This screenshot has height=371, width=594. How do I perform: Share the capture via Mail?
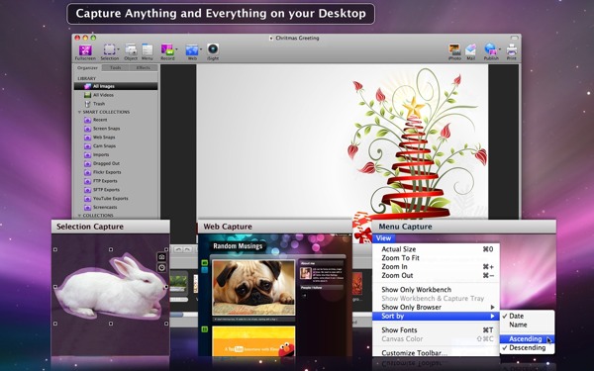[471, 52]
